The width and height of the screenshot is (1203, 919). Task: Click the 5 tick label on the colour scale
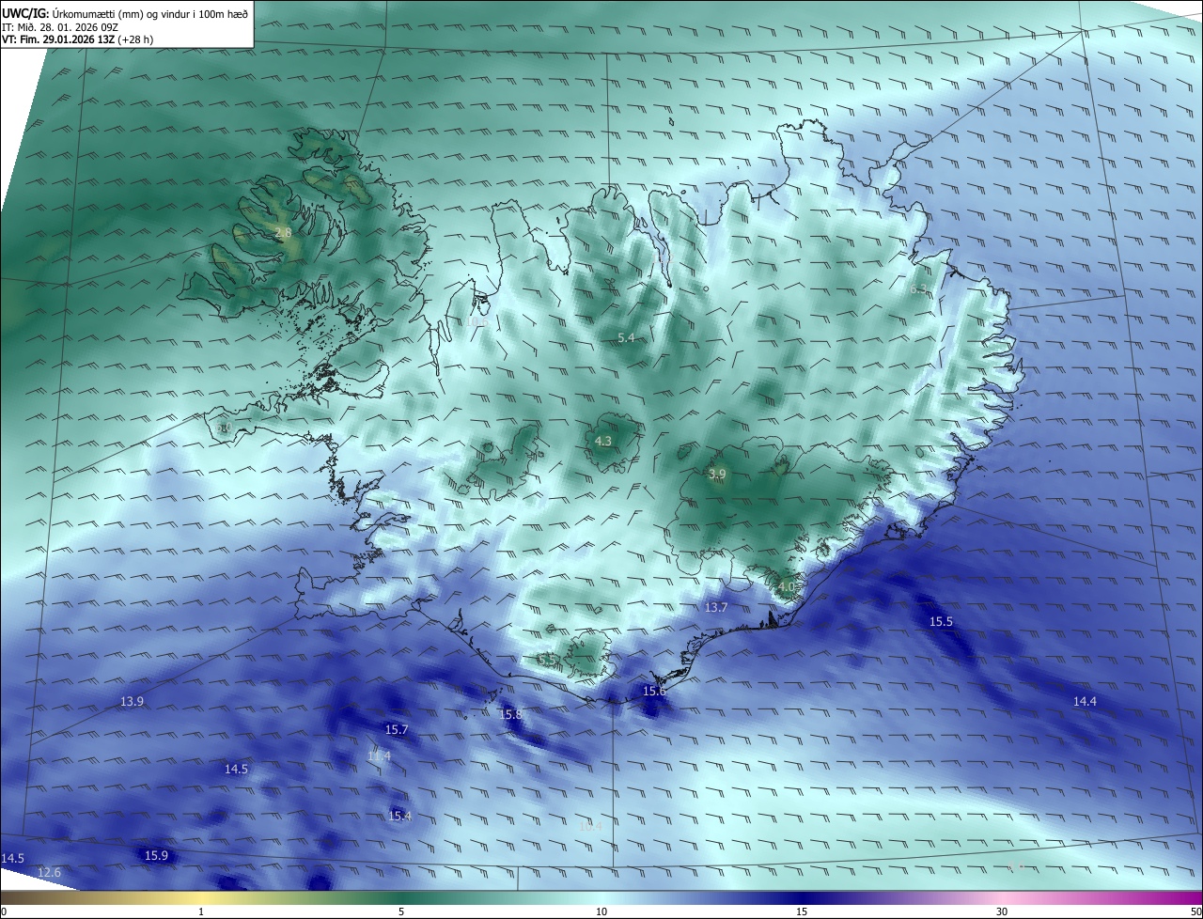point(401,911)
